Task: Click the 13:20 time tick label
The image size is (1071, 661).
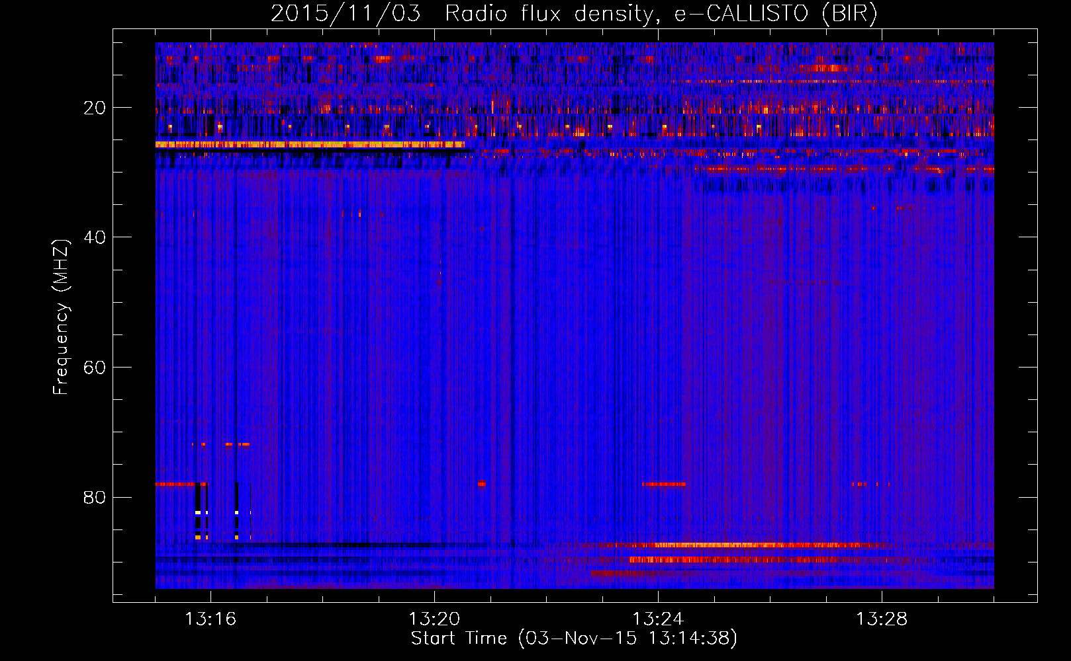Action: pos(434,619)
